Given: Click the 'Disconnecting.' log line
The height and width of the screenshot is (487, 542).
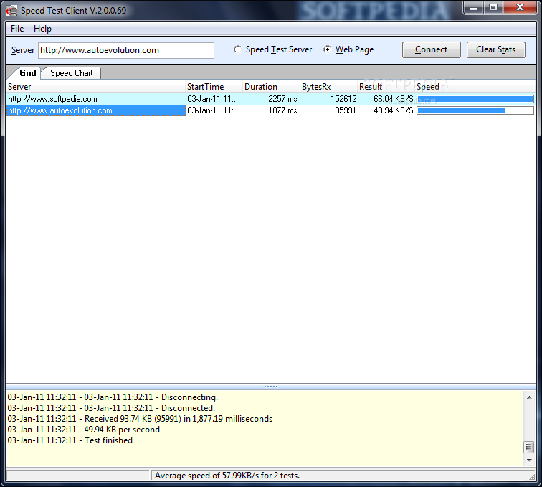Looking at the screenshot, I should 113,397.
